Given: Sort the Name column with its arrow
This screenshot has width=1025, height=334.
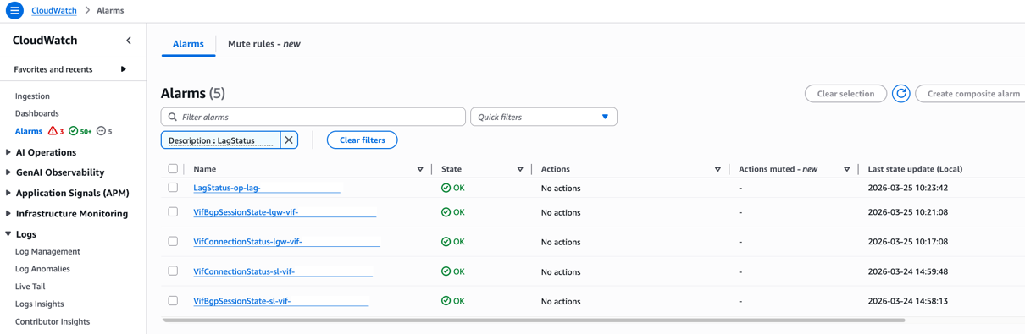Looking at the screenshot, I should (420, 169).
